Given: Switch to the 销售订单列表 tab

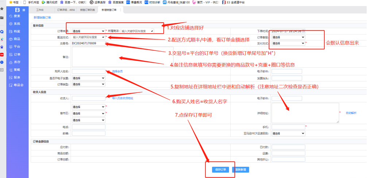Looking at the screenshot, I should coord(87,10).
